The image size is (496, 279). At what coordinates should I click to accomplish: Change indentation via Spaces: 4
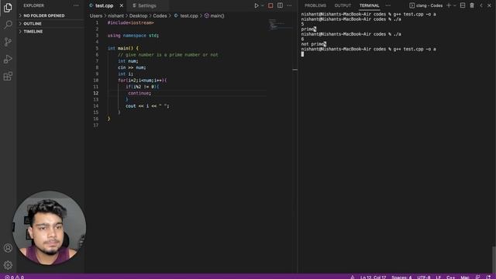[x=401, y=277]
